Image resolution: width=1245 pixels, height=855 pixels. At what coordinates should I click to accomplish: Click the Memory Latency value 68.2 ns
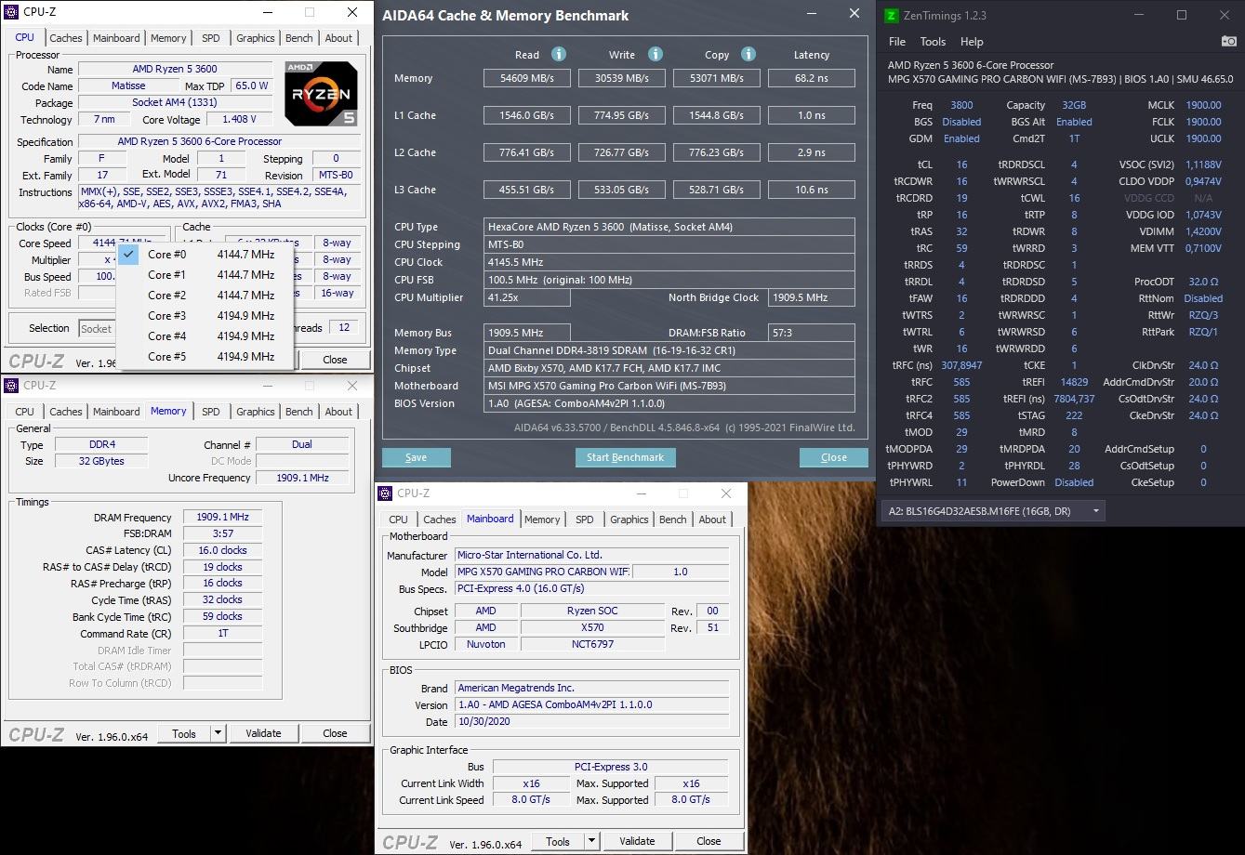click(x=812, y=78)
